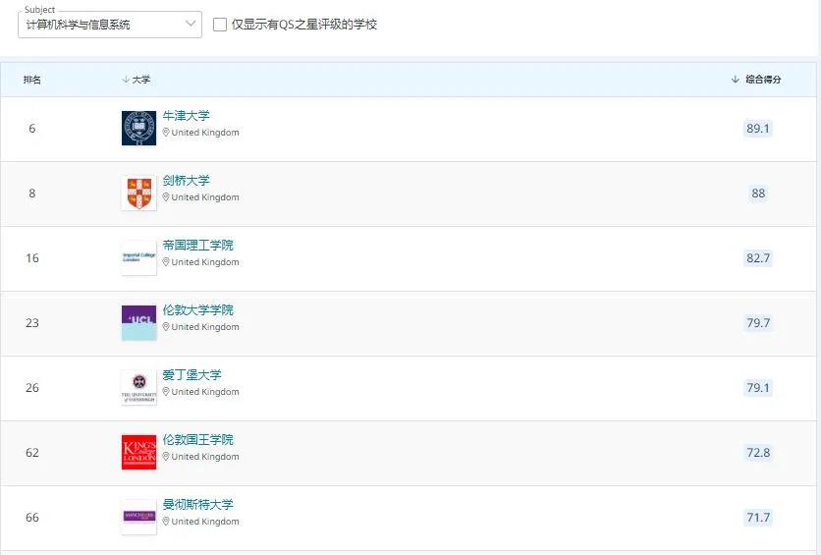Select the score 89.1 for 牛津大学
The image size is (821, 555).
[758, 129]
